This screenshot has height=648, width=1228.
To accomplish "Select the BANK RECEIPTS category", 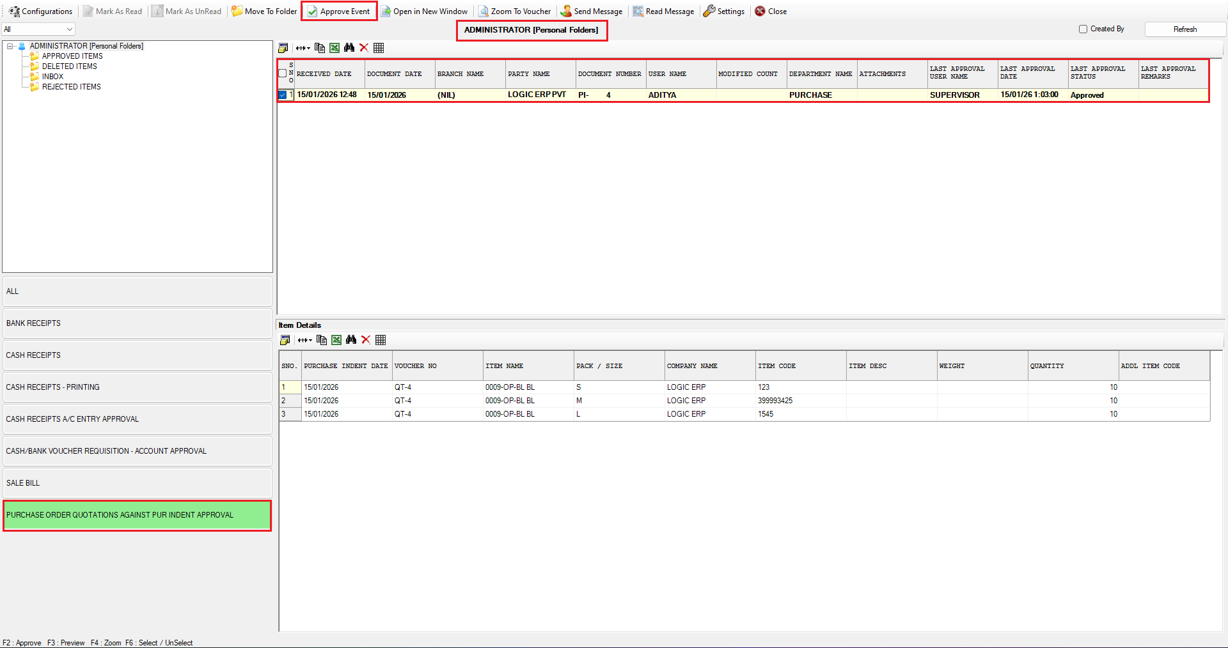I will (x=137, y=323).
